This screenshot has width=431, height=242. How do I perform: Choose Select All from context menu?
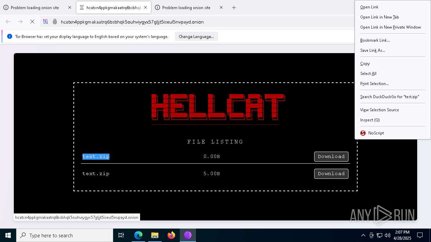pos(393,74)
